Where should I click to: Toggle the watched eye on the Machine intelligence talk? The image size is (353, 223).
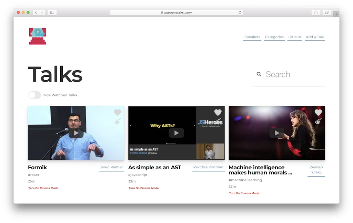[x=318, y=121]
